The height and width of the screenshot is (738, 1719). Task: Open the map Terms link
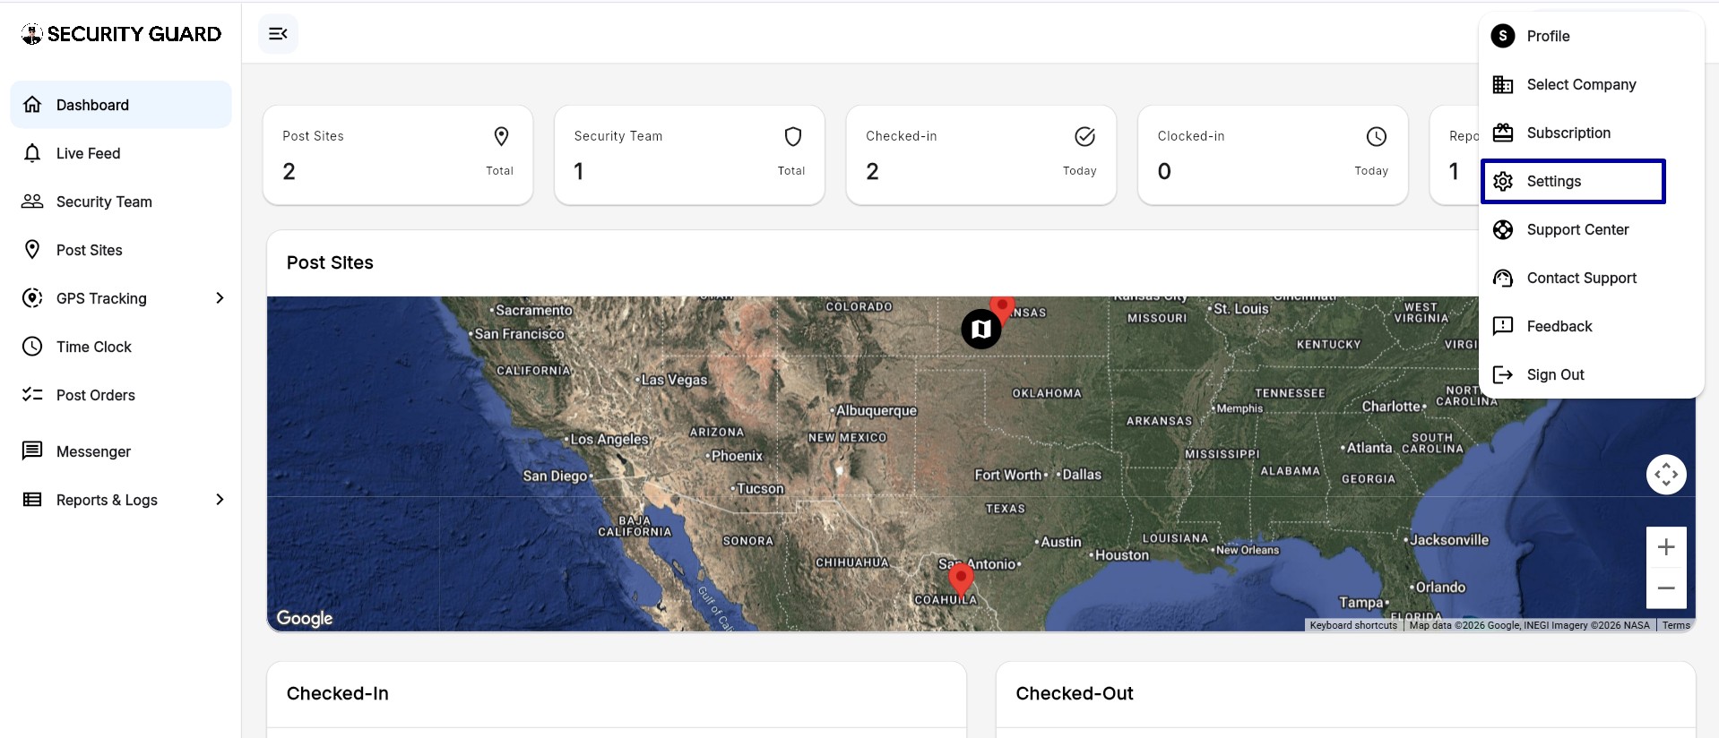(1676, 625)
